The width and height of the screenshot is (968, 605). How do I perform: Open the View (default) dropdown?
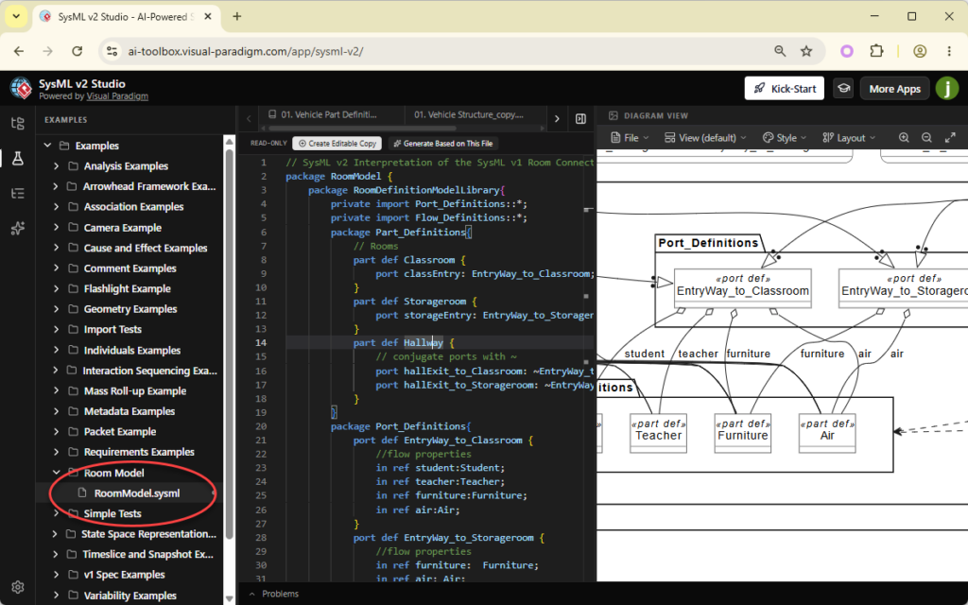(x=705, y=138)
